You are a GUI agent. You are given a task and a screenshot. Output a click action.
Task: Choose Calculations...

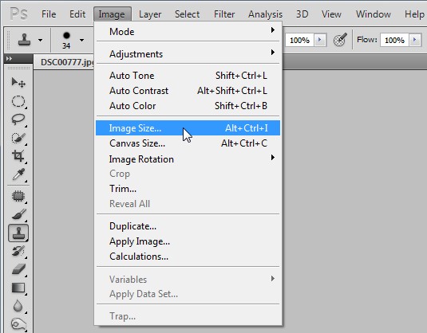(x=188, y=257)
